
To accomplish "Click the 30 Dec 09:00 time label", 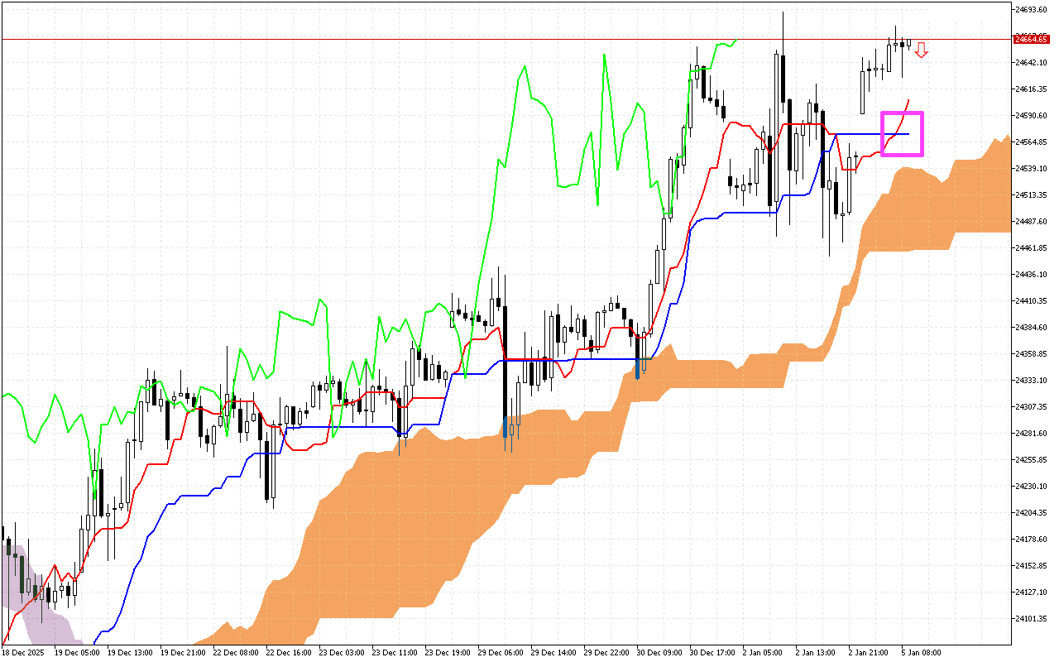I will (x=660, y=652).
